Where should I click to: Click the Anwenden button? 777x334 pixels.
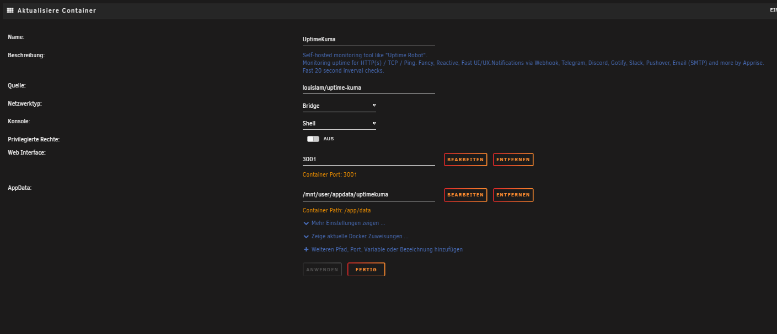tap(322, 270)
